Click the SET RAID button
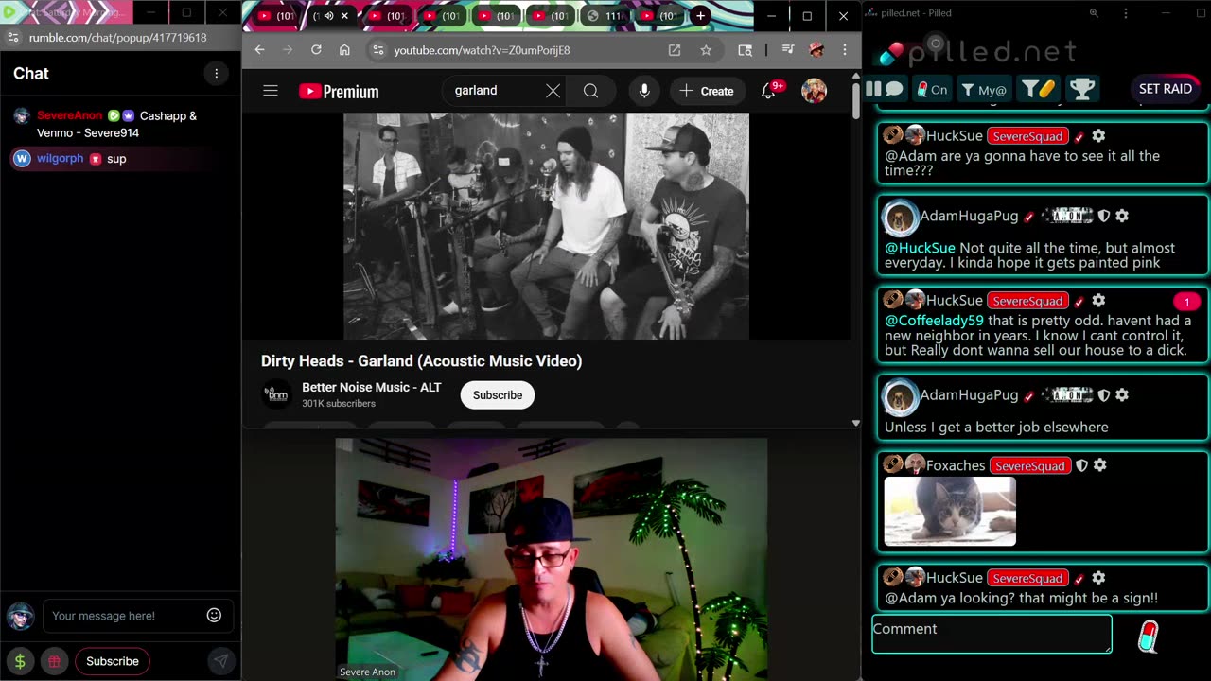The image size is (1211, 681). pos(1165,89)
